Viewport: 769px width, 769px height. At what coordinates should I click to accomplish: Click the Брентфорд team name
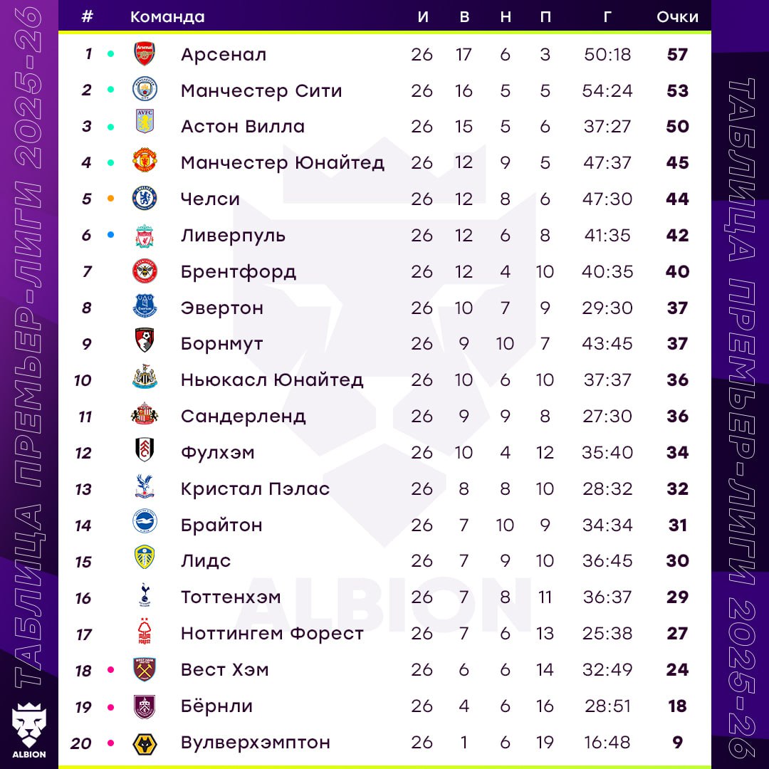click(239, 271)
